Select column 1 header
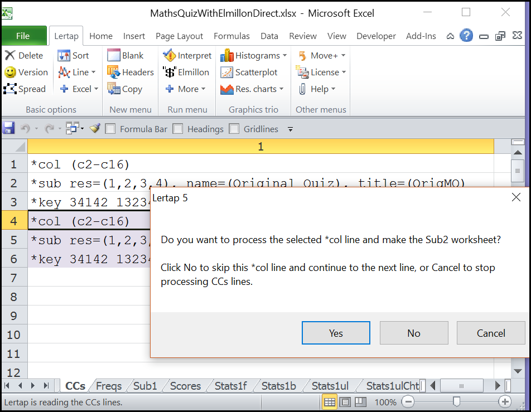This screenshot has height=412, width=531. [x=260, y=147]
